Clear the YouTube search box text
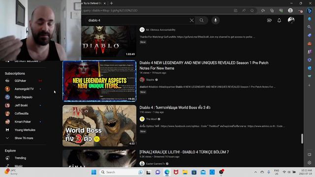 coord(191,20)
